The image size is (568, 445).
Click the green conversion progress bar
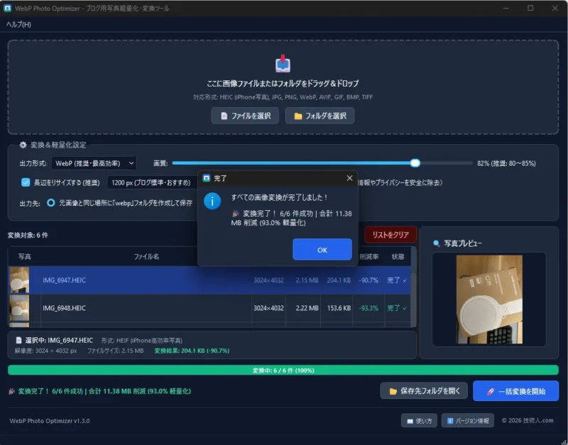coord(283,370)
